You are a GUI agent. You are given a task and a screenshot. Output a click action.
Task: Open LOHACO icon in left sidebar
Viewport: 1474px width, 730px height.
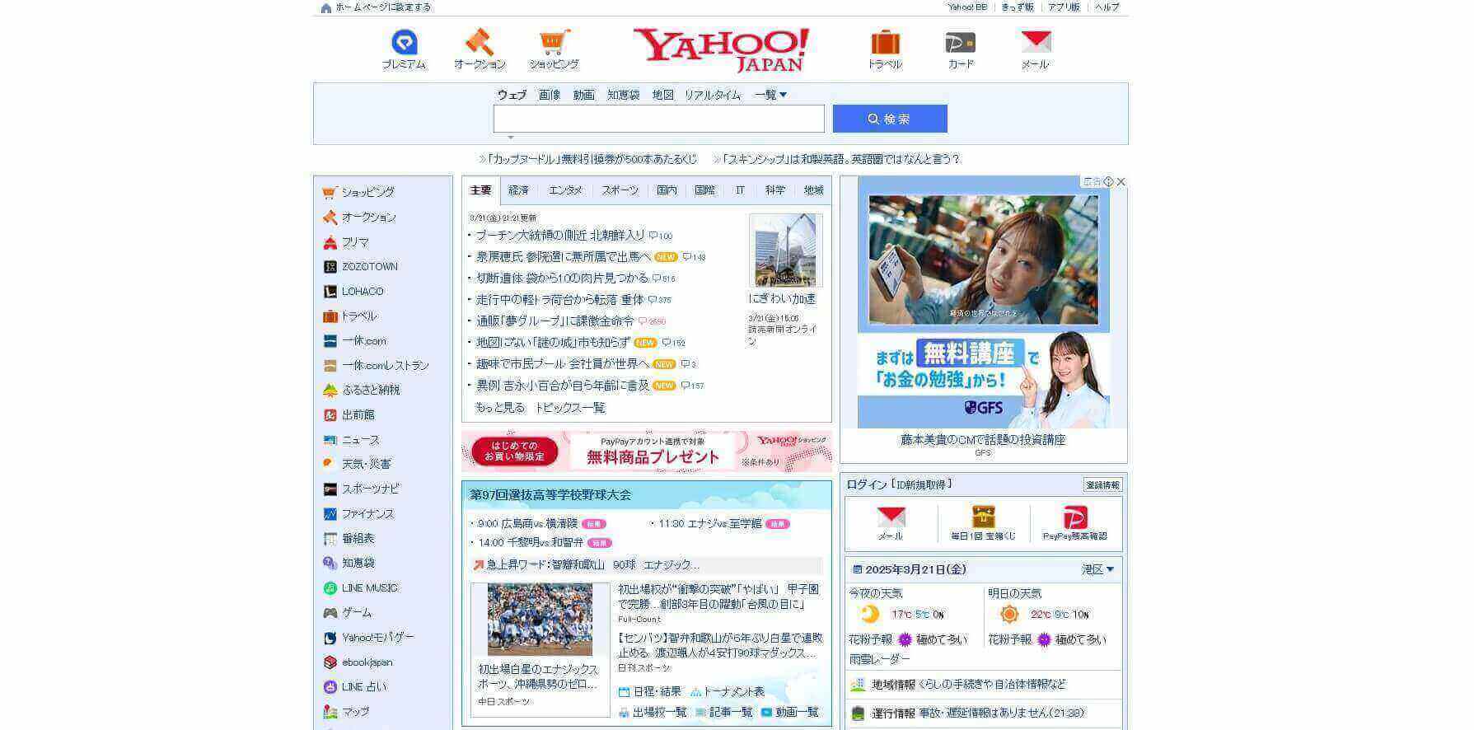pyautogui.click(x=330, y=292)
